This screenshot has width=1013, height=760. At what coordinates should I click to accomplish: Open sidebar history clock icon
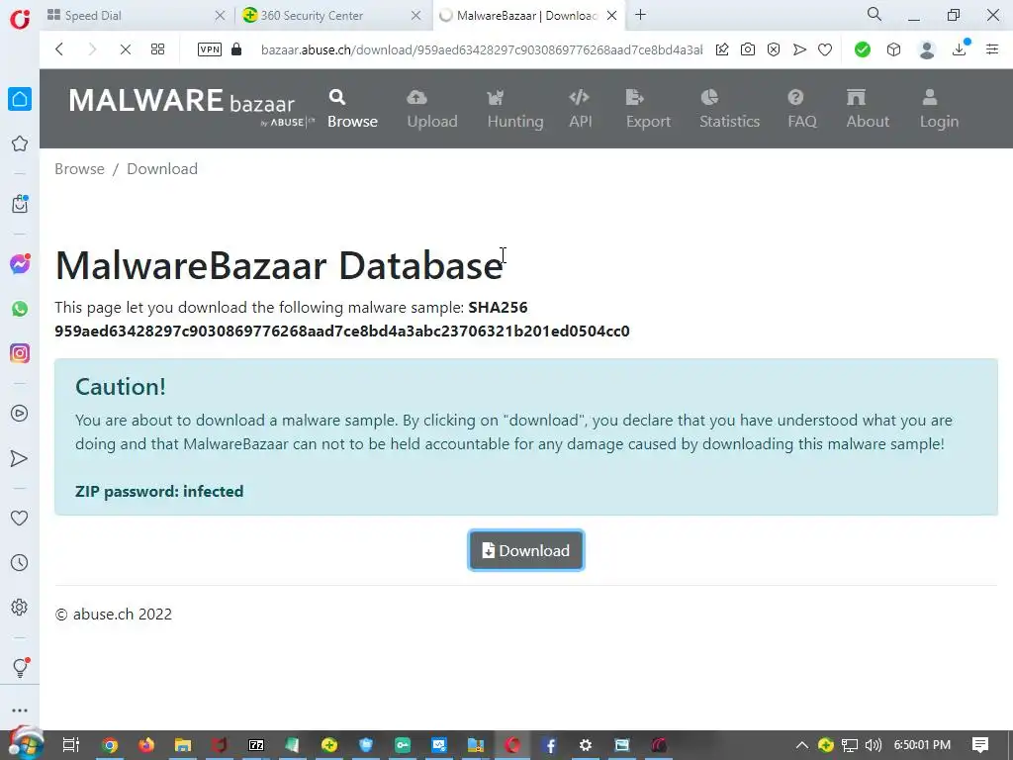coord(20,563)
